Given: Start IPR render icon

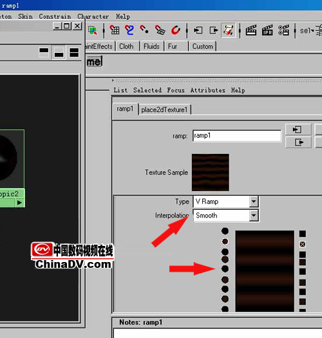Looking at the screenshot, I should 267,30.
